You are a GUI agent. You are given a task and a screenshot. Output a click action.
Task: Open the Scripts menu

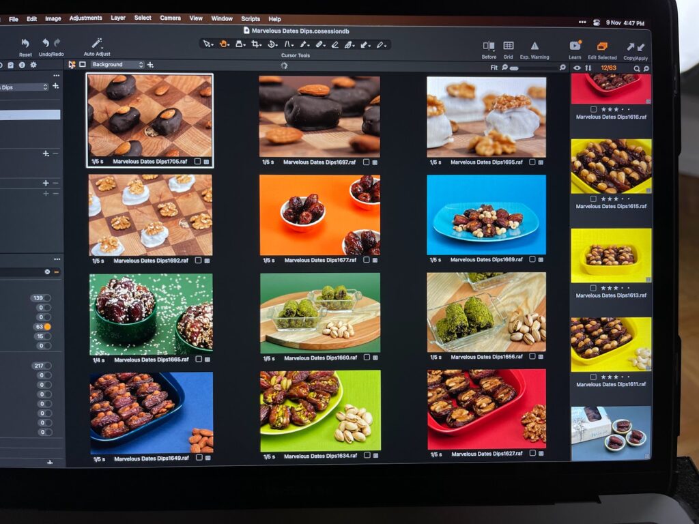click(250, 18)
